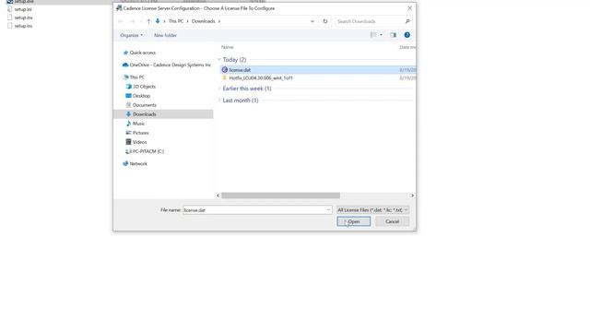Click the File name input field

(x=254, y=210)
